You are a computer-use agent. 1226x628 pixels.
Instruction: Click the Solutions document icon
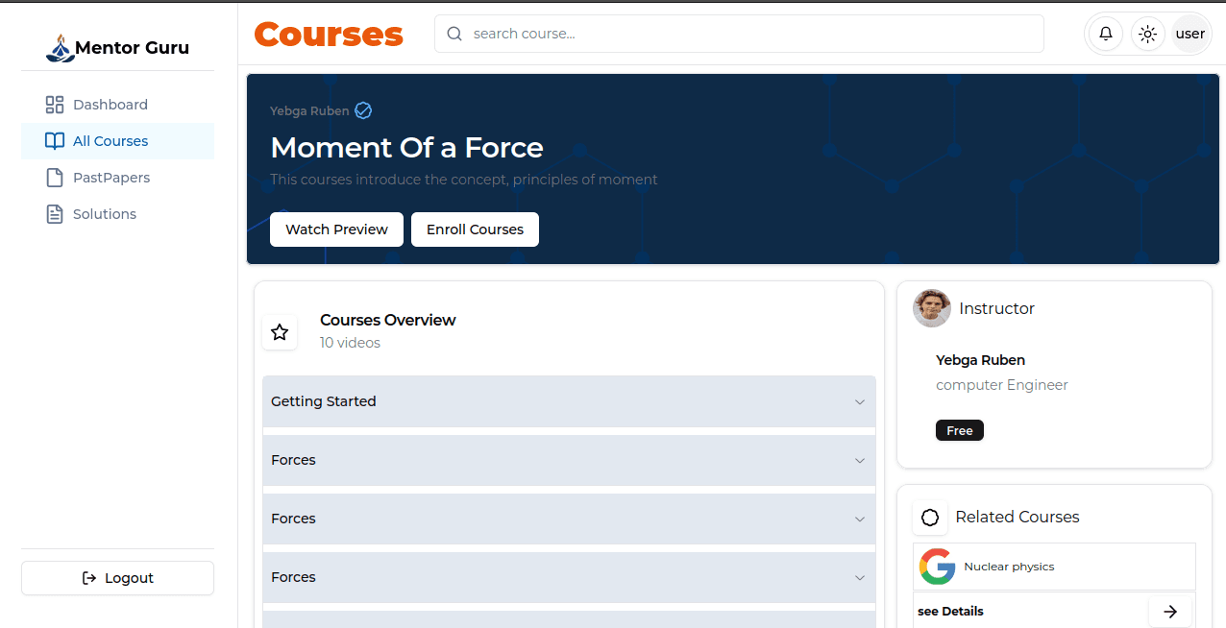(x=55, y=214)
